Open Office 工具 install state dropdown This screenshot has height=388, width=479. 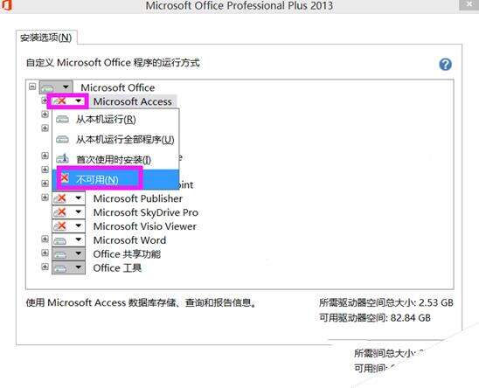click(68, 268)
